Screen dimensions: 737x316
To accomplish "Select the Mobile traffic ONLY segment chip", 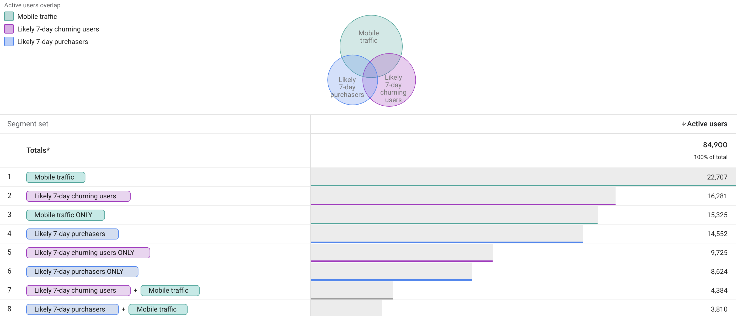I will (65, 215).
